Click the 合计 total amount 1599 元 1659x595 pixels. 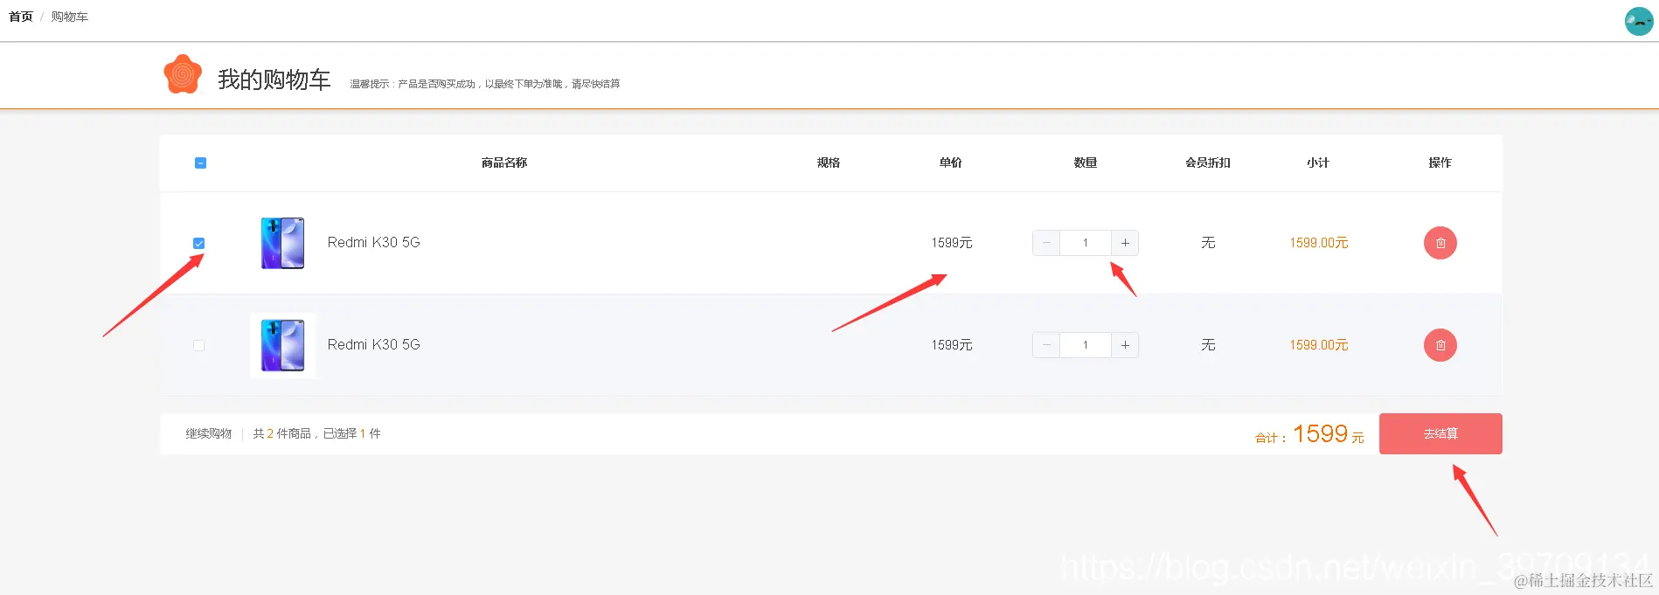pos(1309,434)
